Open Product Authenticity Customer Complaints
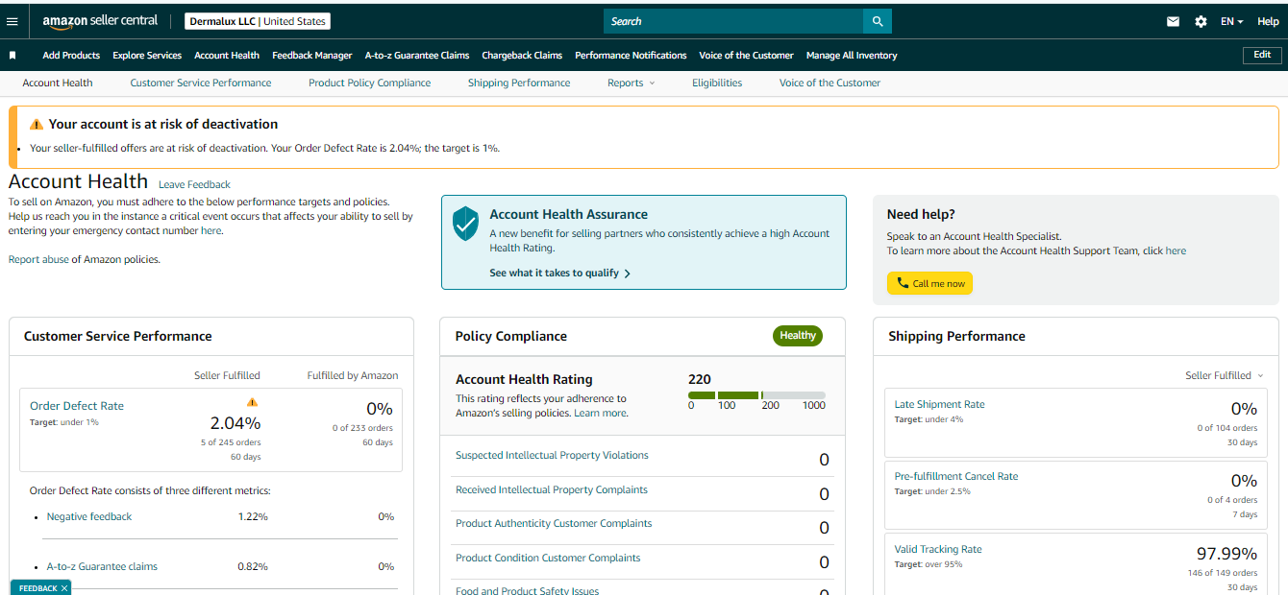 pyautogui.click(x=554, y=523)
